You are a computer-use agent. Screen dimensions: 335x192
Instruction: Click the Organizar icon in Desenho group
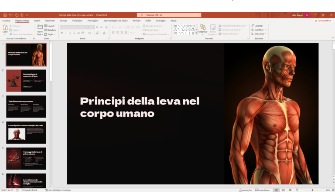(x=203, y=28)
